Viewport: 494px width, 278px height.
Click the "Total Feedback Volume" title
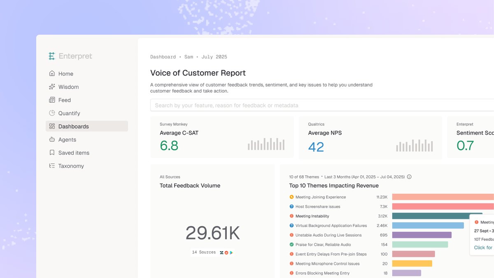click(x=190, y=186)
